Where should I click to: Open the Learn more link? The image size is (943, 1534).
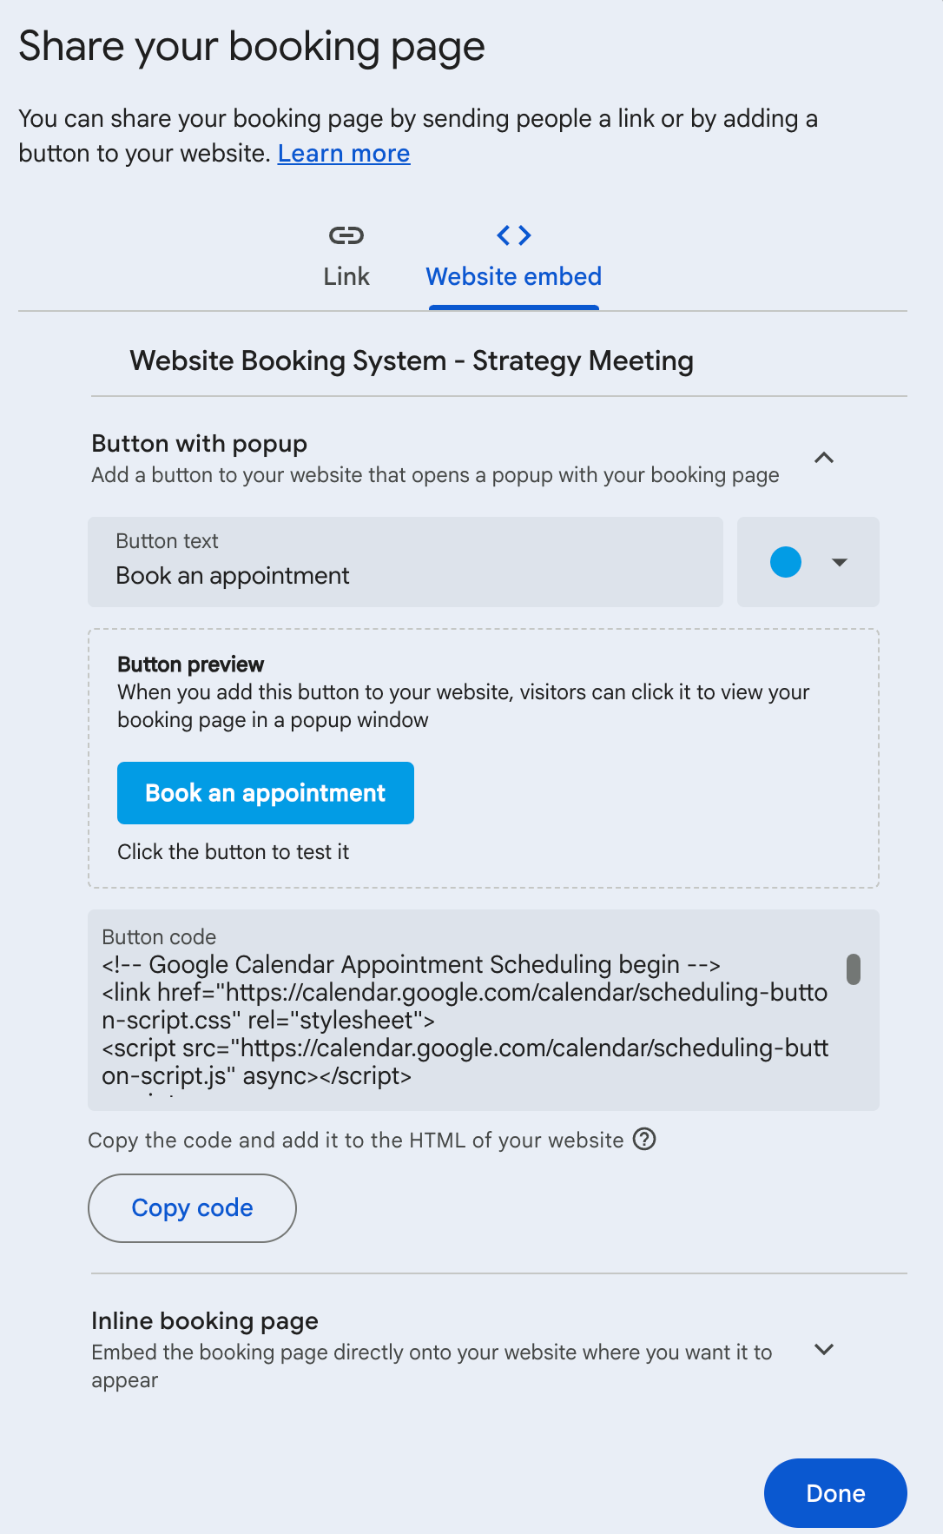tap(343, 153)
